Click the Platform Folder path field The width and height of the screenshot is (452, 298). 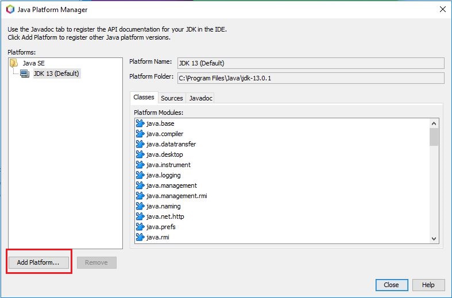pos(311,78)
